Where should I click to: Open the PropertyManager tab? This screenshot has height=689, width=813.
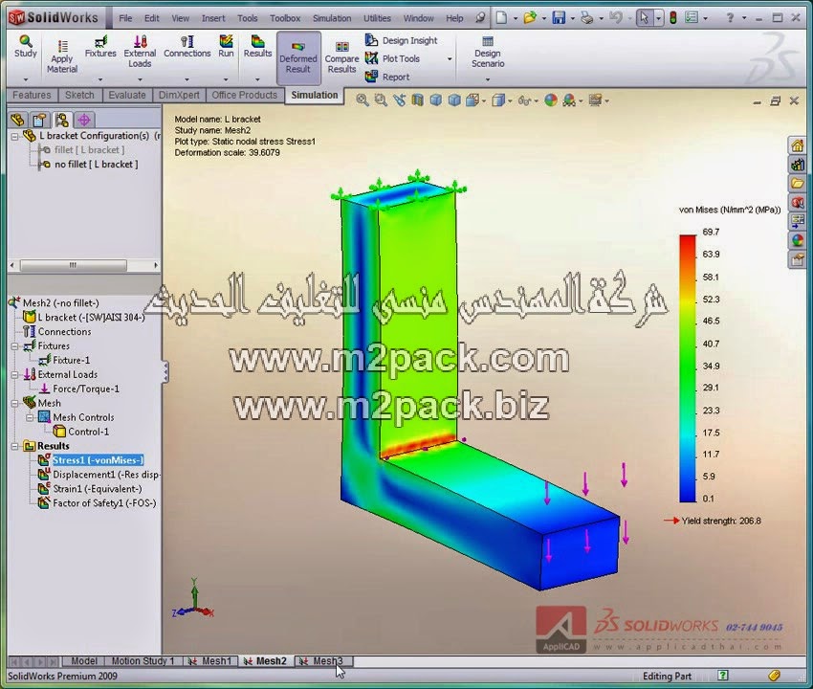click(x=39, y=120)
